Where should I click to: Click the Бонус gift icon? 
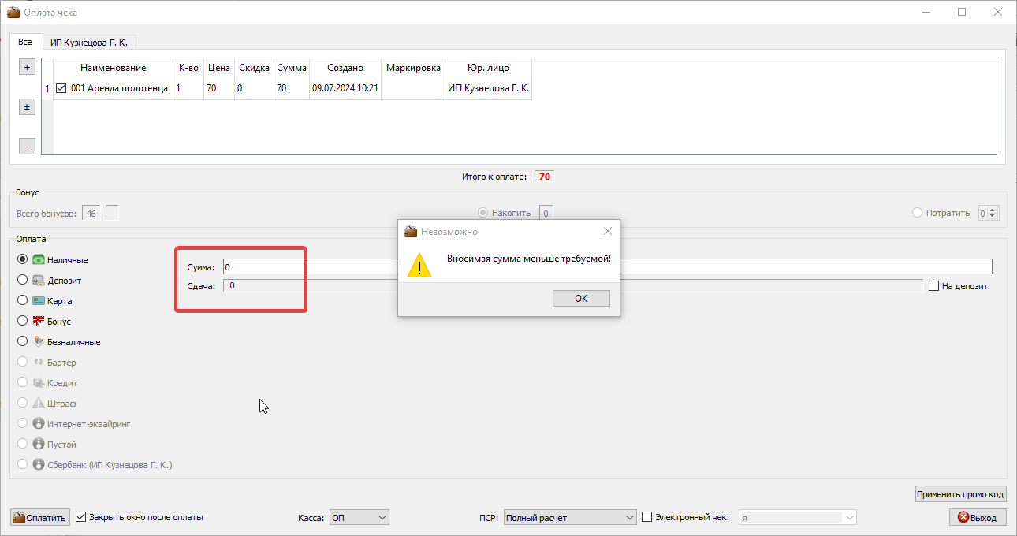[38, 321]
